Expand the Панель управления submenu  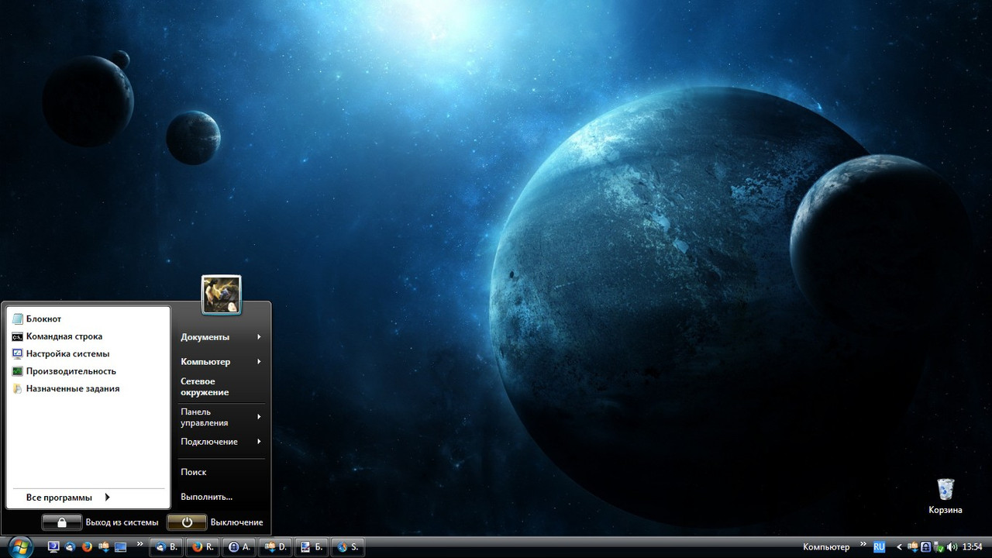tap(204, 417)
